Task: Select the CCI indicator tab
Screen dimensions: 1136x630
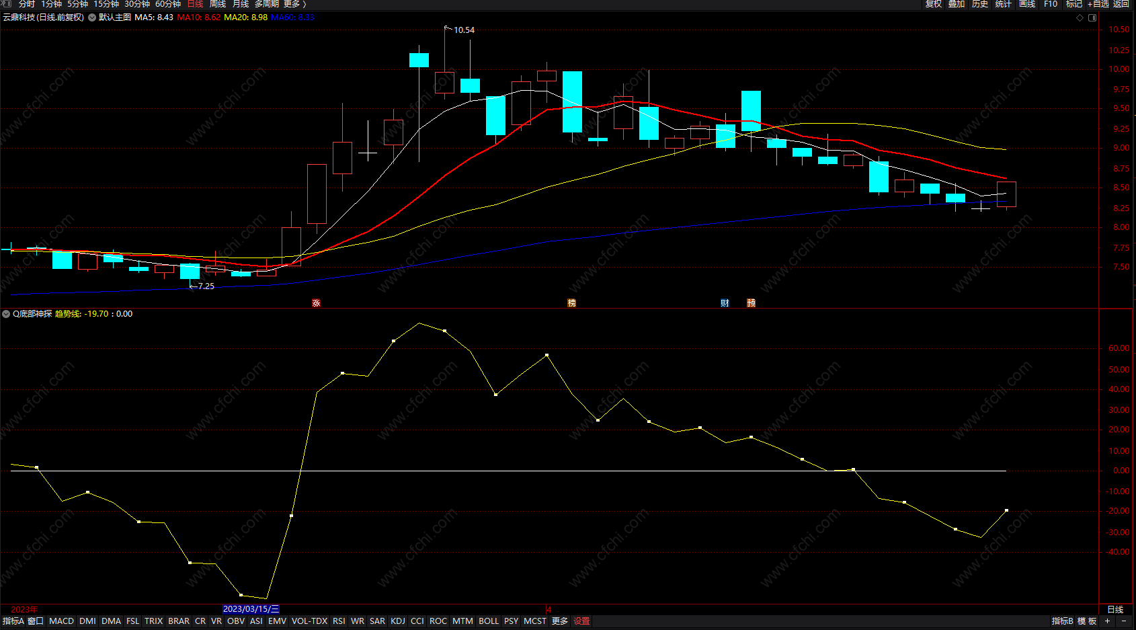Action: tap(417, 621)
